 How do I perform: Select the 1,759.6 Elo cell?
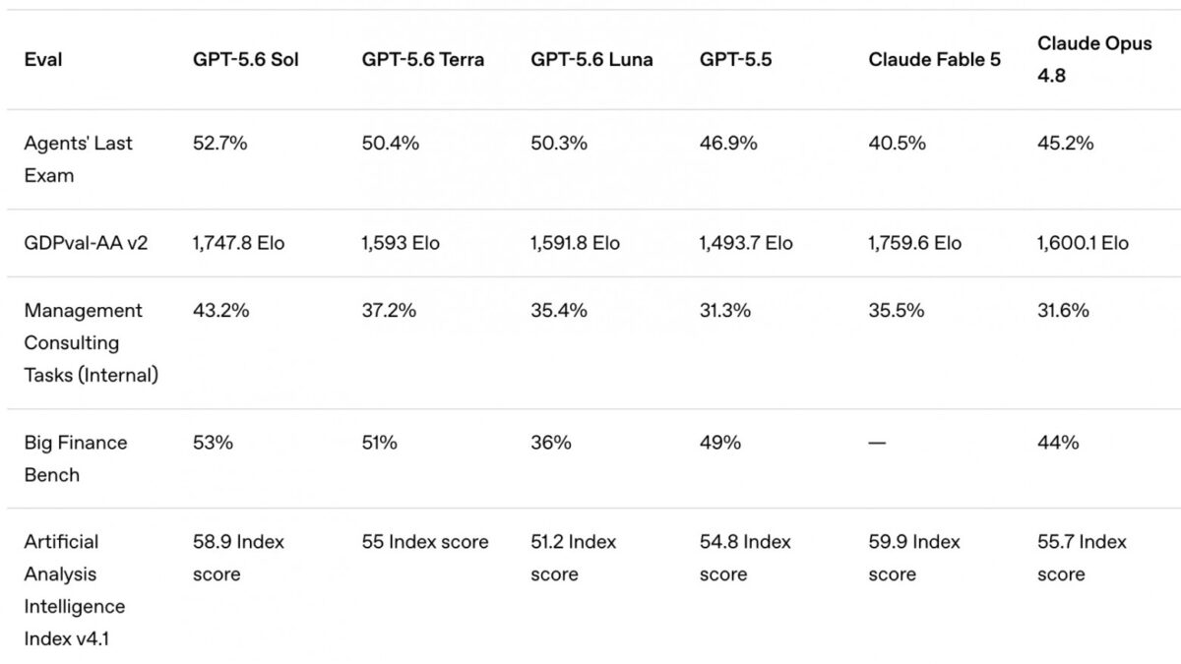(x=915, y=242)
